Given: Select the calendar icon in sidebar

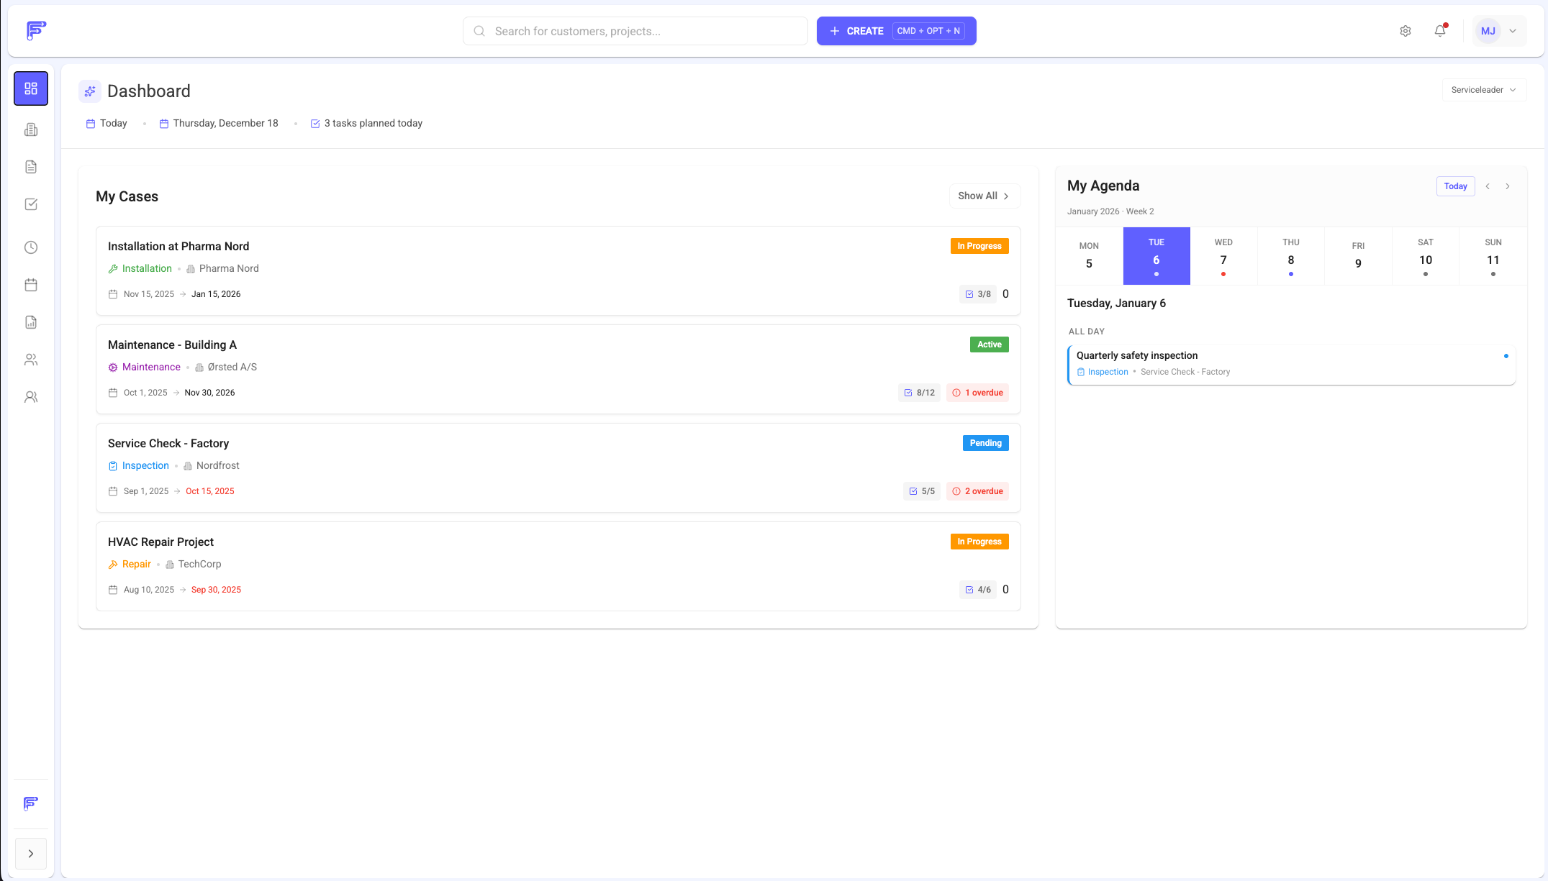Looking at the screenshot, I should [x=30, y=285].
